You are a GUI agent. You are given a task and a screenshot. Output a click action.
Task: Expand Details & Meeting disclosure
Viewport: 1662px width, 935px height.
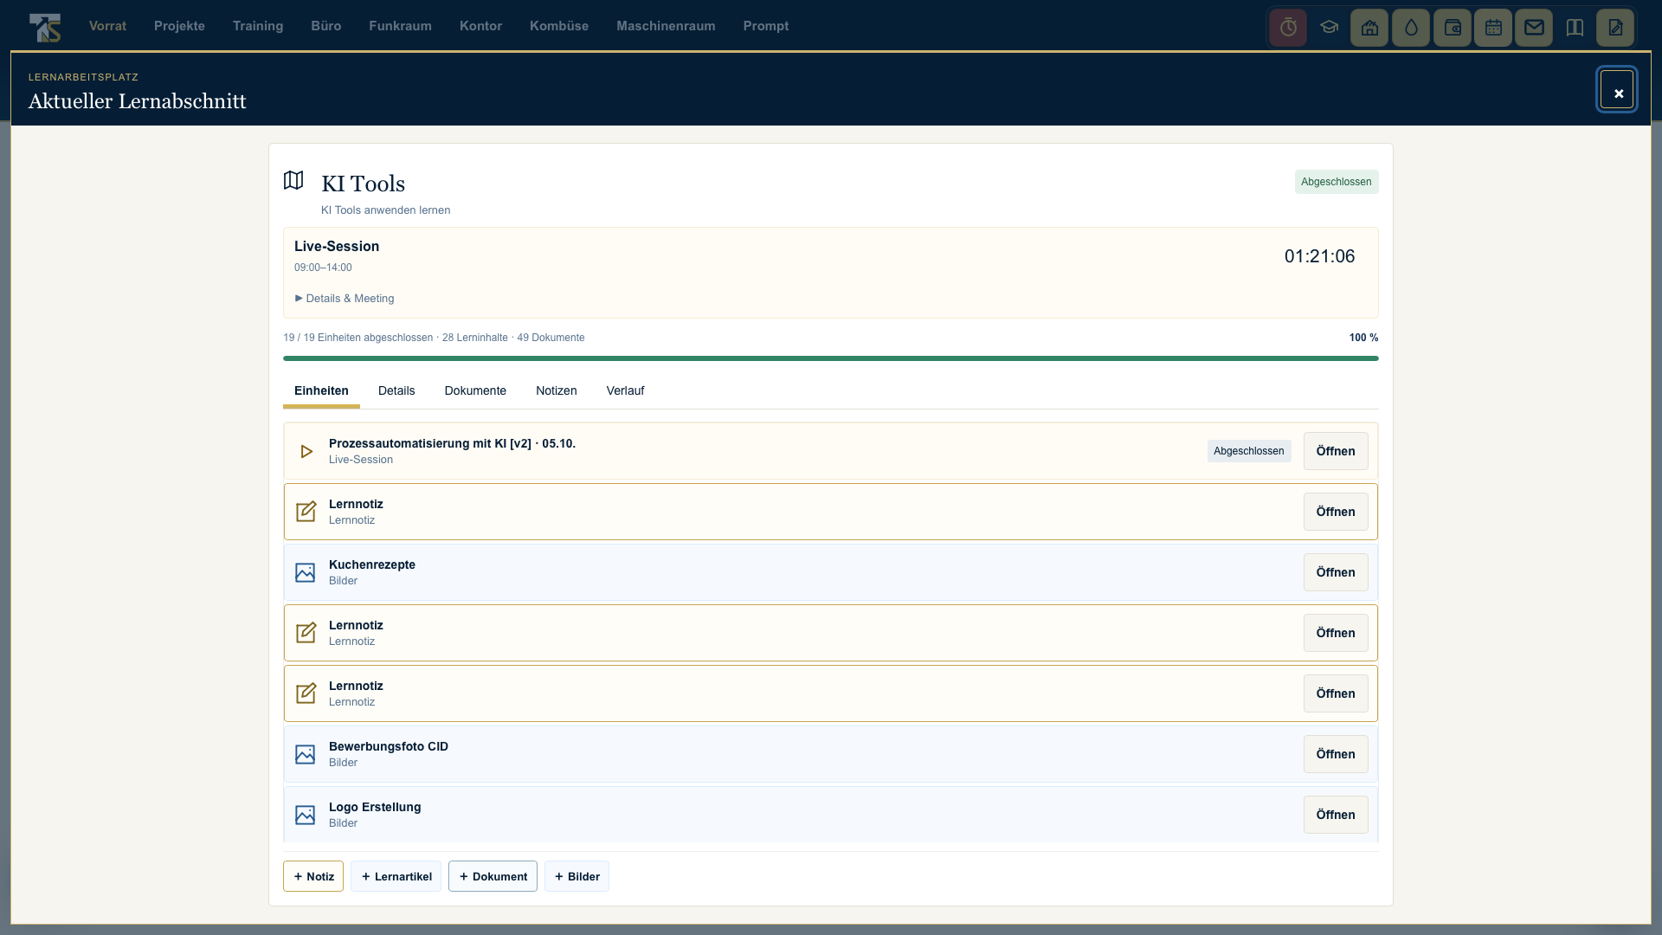345,298
